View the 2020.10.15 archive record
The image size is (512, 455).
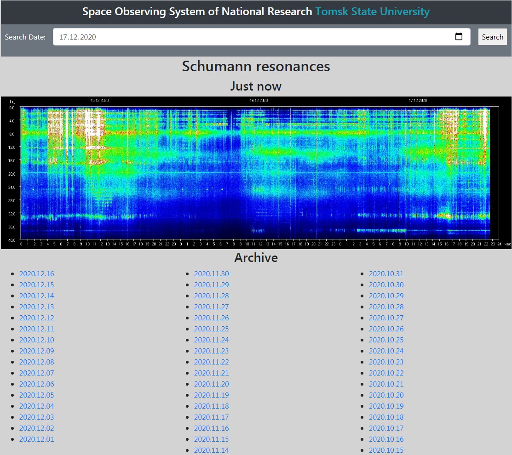click(x=386, y=450)
